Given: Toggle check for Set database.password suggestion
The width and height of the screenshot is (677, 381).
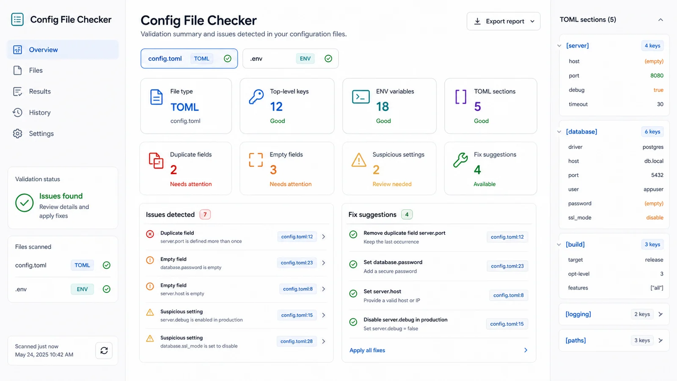Looking at the screenshot, I should coord(353,264).
